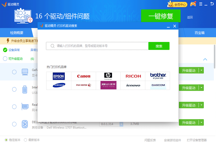Open dropdown arrow beside Realtek row 升级驱动
Viewport: 216px width, 144px height.
(x=201, y=105)
